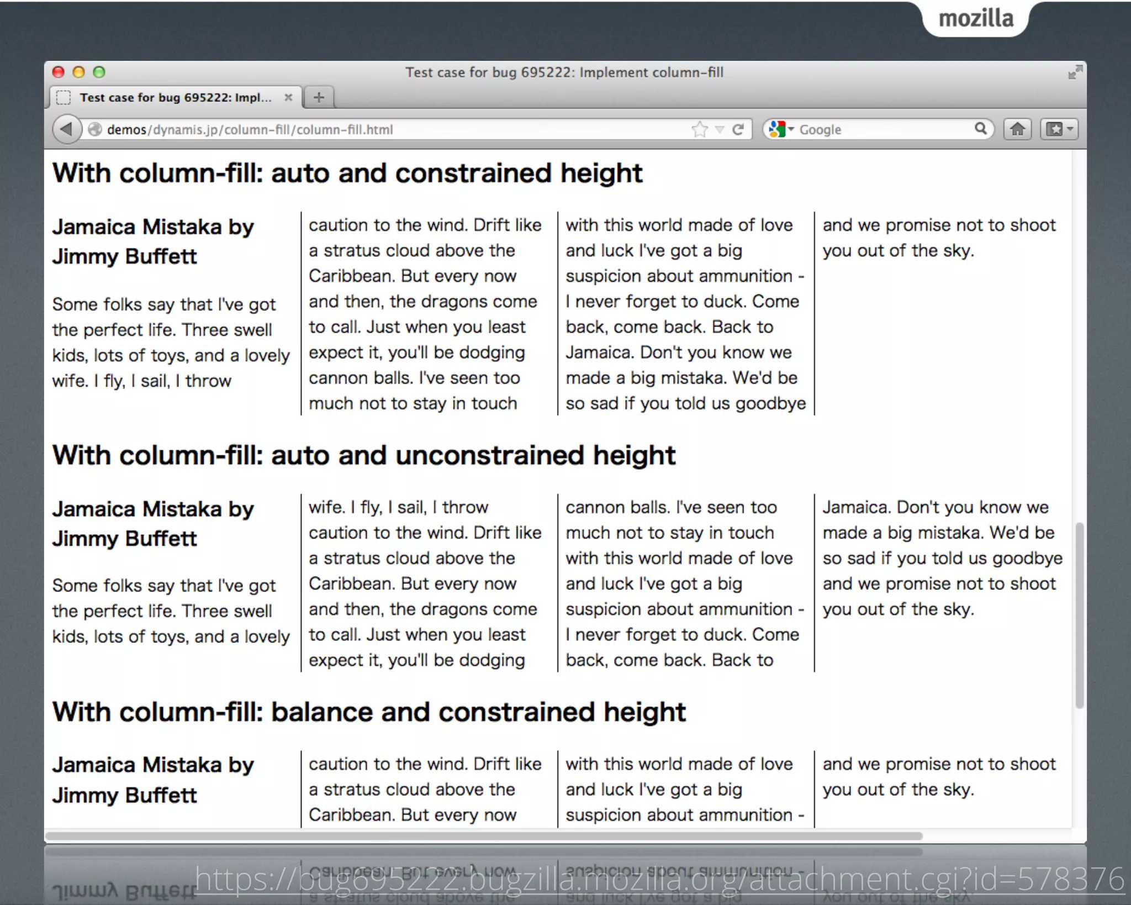The image size is (1131, 905).
Task: Select the 'Test case for bug 695222' tab
Action: [x=176, y=98]
